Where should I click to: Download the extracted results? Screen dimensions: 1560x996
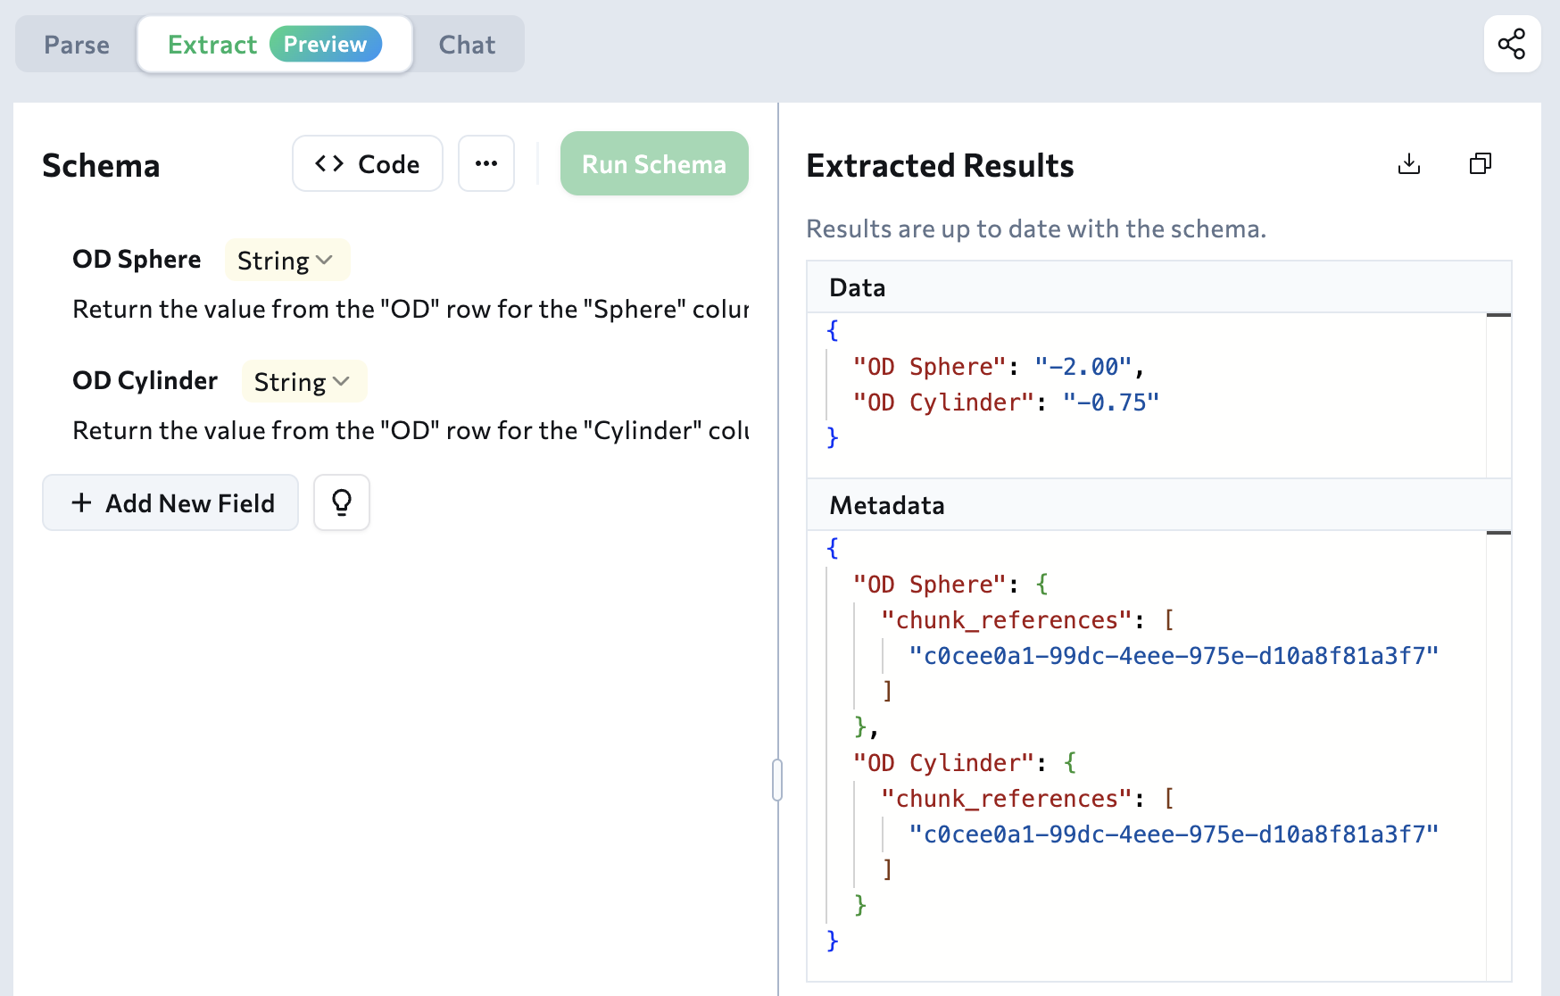point(1409,164)
